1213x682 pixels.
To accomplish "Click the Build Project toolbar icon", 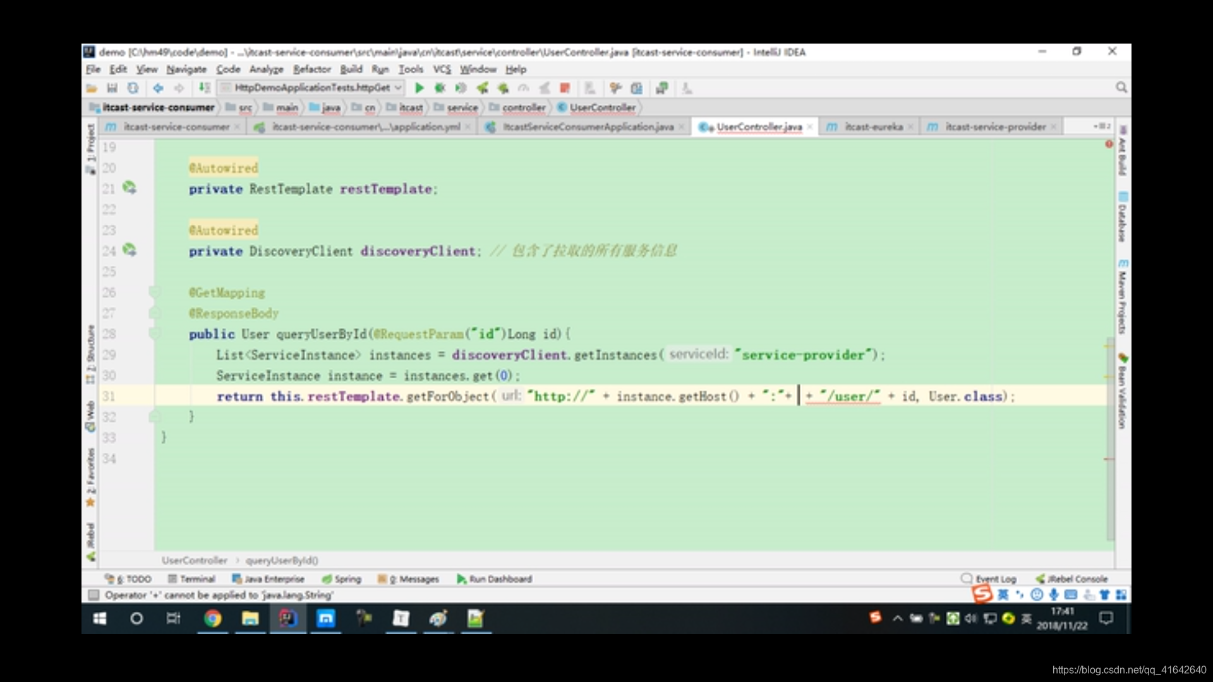I will 204,88.
